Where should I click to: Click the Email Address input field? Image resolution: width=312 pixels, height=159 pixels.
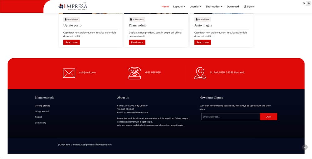(x=230, y=117)
